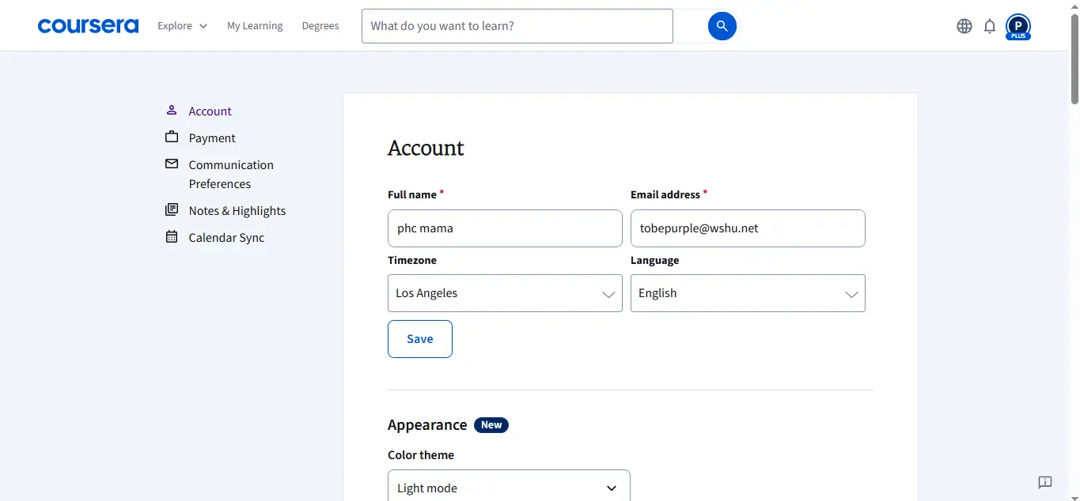Click the Calendar Sync calendar icon

click(172, 237)
